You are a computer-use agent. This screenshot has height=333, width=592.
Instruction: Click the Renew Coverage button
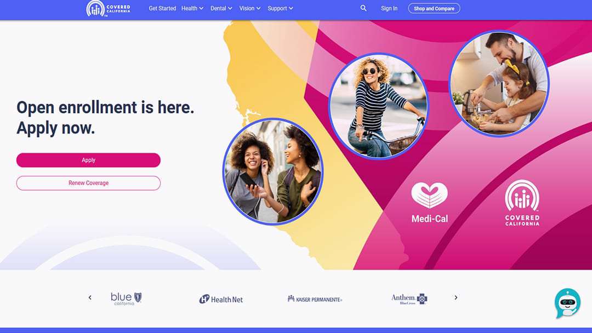click(88, 183)
